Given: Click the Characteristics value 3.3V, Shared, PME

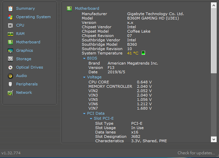Looking at the screenshot, I should (149, 141).
